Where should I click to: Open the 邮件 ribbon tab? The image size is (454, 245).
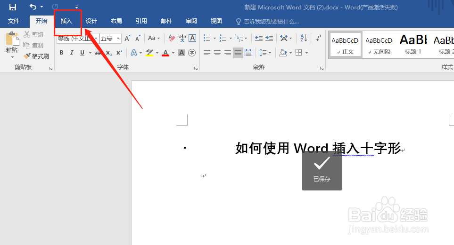(166, 21)
